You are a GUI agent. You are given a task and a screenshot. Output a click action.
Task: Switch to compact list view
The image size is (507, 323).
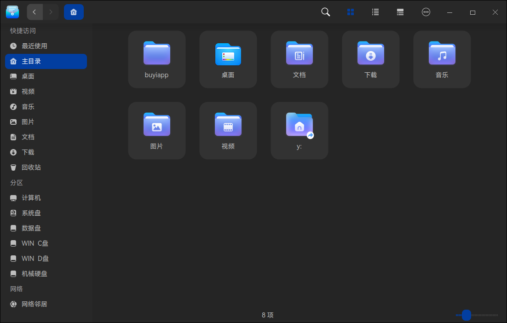coord(400,12)
